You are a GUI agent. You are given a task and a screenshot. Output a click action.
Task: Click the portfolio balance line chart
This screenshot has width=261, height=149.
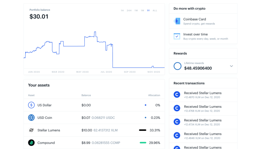click(94, 50)
